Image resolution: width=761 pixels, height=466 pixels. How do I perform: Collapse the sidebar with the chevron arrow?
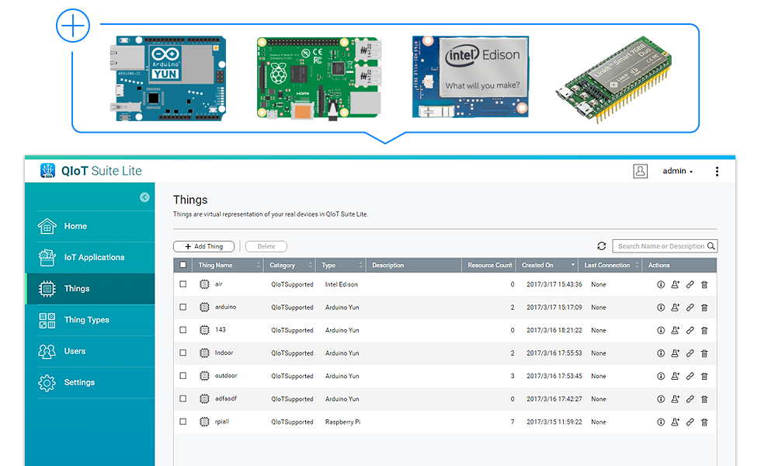(144, 198)
